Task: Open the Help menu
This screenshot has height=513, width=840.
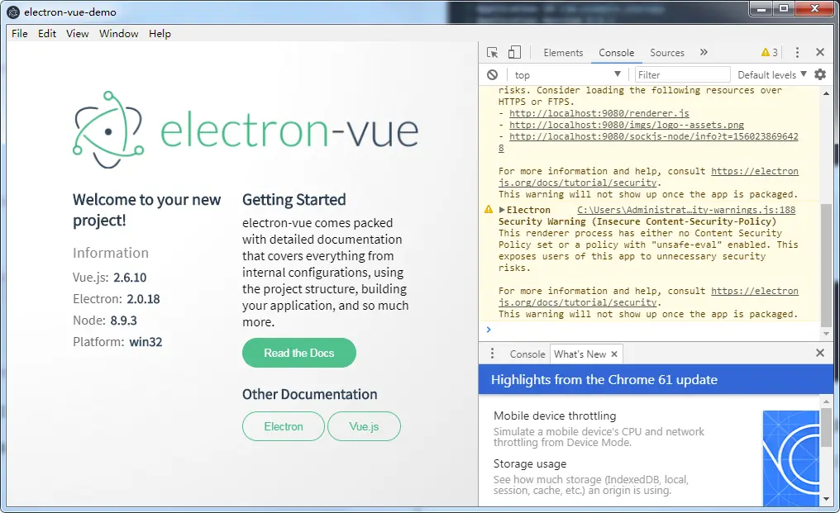Action: pyautogui.click(x=160, y=33)
